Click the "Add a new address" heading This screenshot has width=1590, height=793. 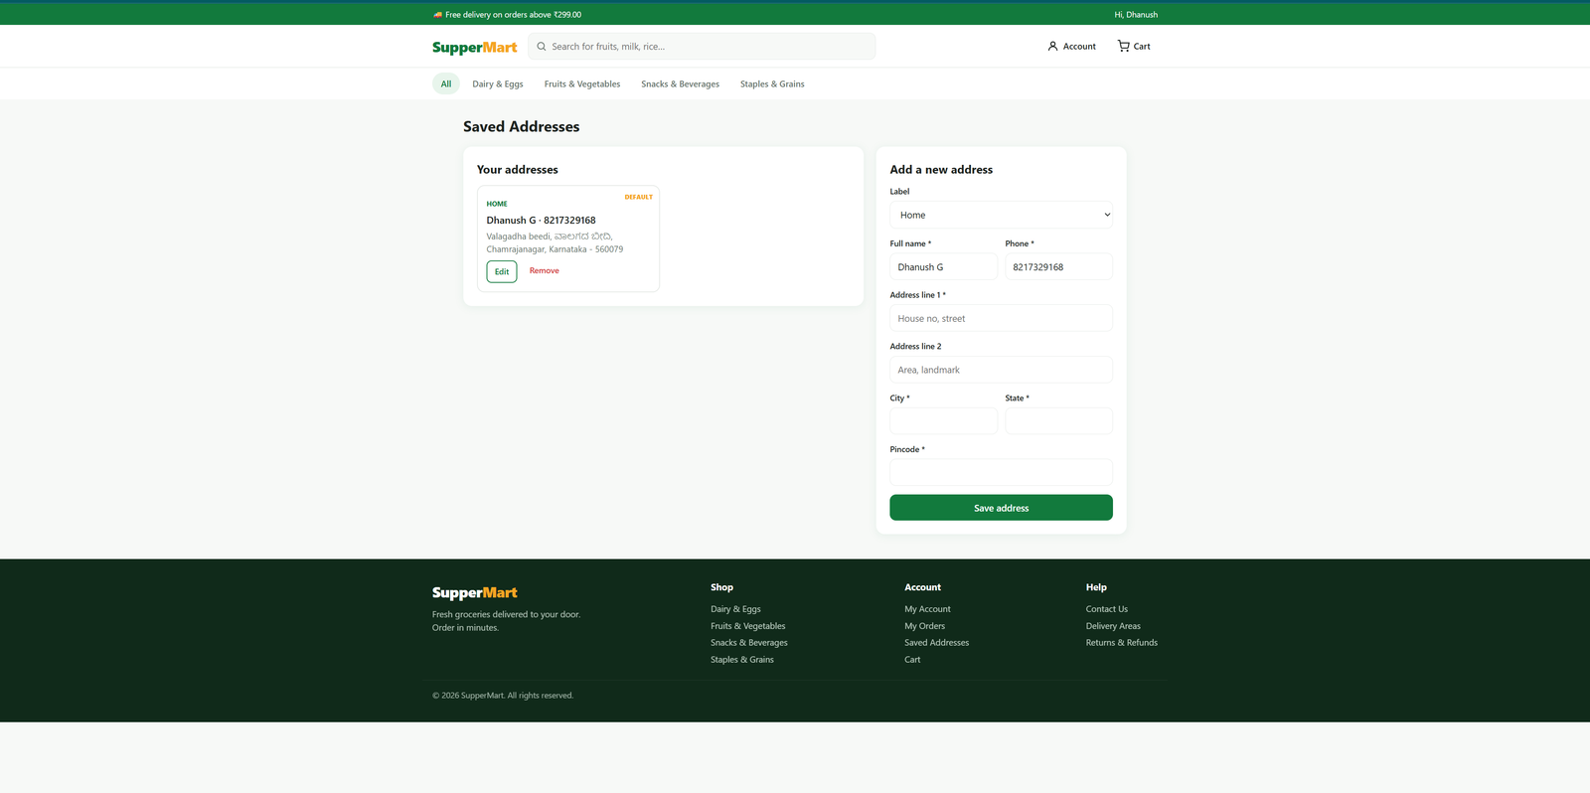[x=941, y=170]
